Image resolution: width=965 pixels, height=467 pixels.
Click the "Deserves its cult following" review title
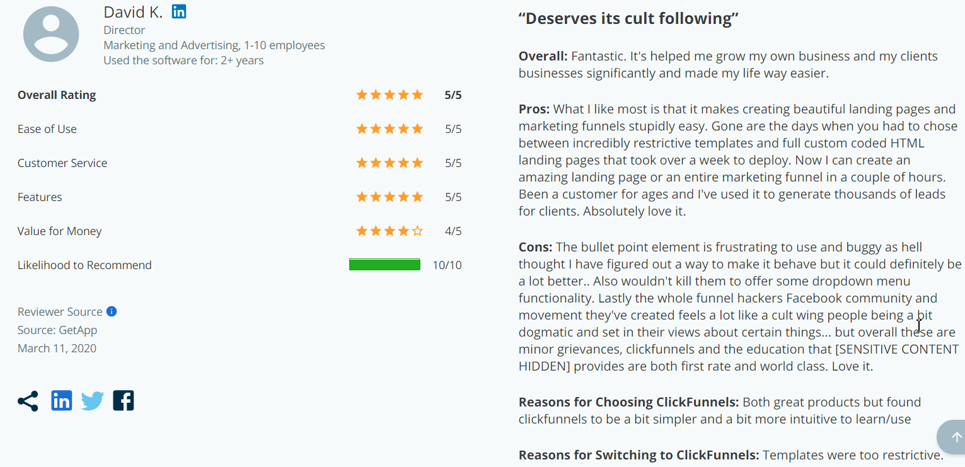click(628, 18)
